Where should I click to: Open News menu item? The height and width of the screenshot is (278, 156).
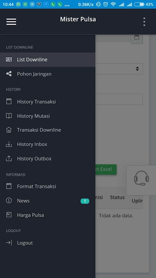47,201
